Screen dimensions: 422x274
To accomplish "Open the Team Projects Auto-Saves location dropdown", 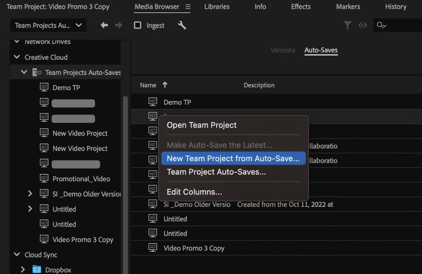I will pos(48,25).
